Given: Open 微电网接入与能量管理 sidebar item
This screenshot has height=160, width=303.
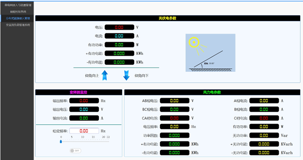Looking at the screenshot, I should pos(18,5).
